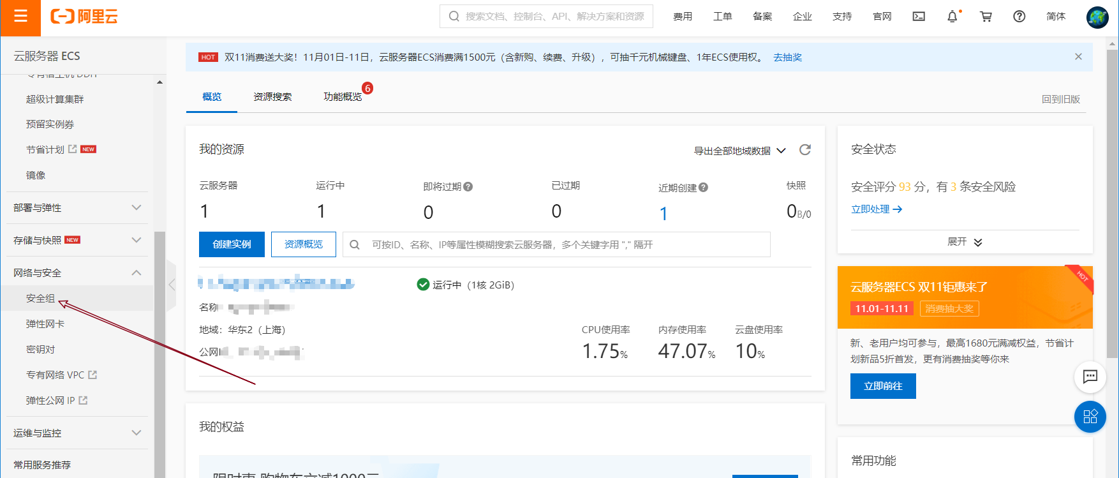1119x478 pixels.
Task: Click the external-link icon beside 节省计划
Action: [73, 149]
